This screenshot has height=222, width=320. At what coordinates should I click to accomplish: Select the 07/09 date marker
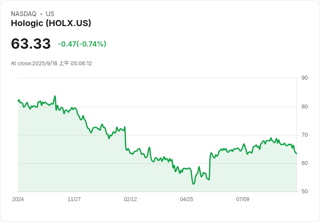(243, 199)
